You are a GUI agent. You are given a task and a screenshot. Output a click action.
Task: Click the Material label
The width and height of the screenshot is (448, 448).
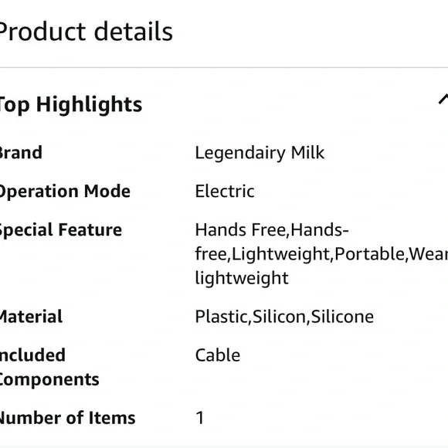tap(31, 317)
